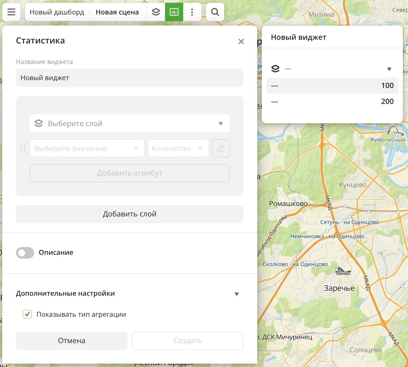Viewport: 408px width, 367px height.
Task: Toggle the Описание switch
Action: pyautogui.click(x=25, y=253)
